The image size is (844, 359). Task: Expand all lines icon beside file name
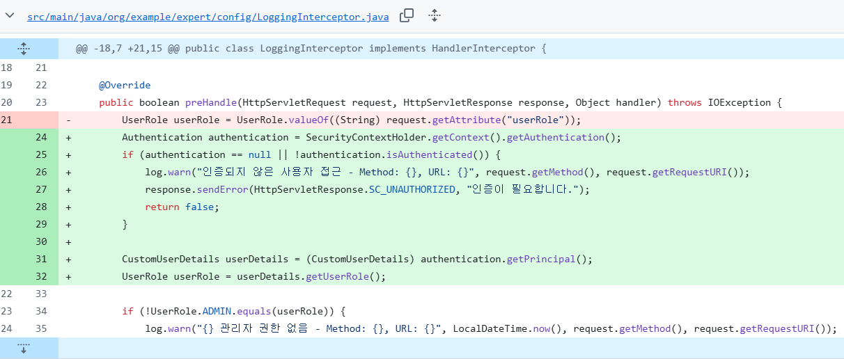click(x=434, y=15)
